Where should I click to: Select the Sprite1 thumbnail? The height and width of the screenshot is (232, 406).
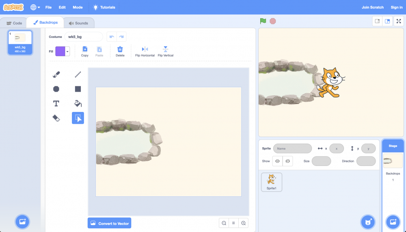(272, 182)
